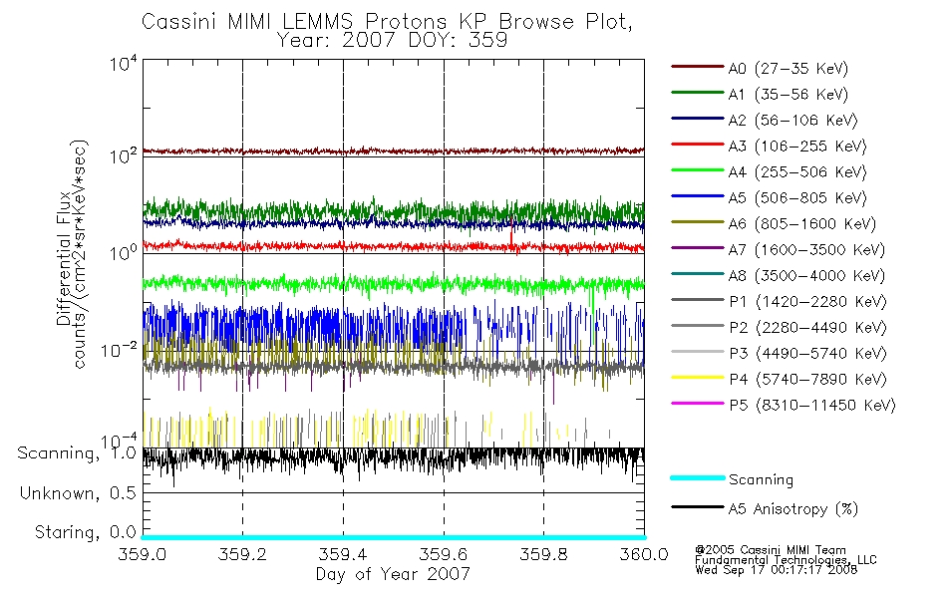Image resolution: width=947 pixels, height=598 pixels.
Task: Click the P2 (2280-4490 KeV) legend label
Action: click(807, 328)
